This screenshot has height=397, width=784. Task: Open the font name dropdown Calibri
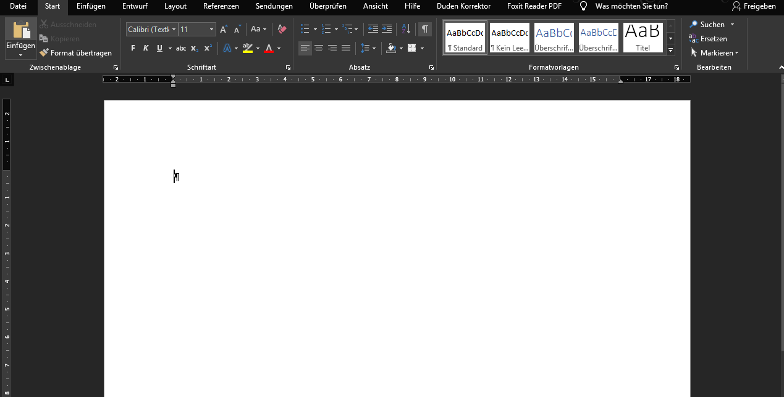point(152,29)
